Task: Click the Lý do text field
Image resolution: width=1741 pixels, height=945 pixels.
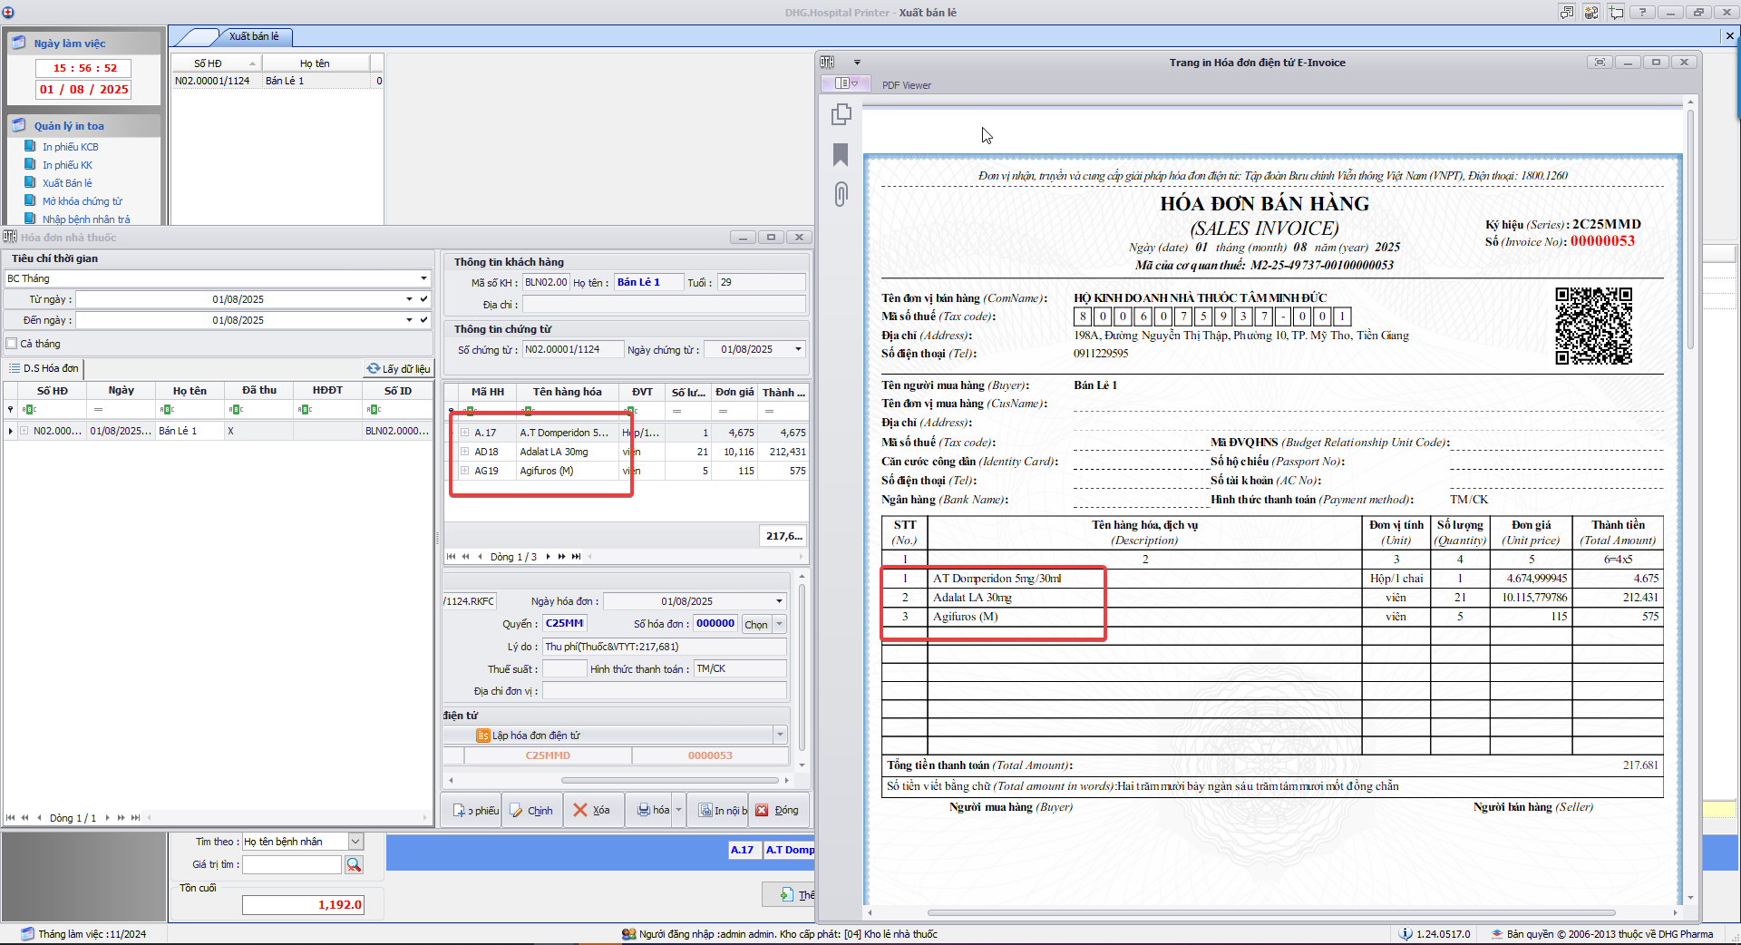Action: point(665,647)
